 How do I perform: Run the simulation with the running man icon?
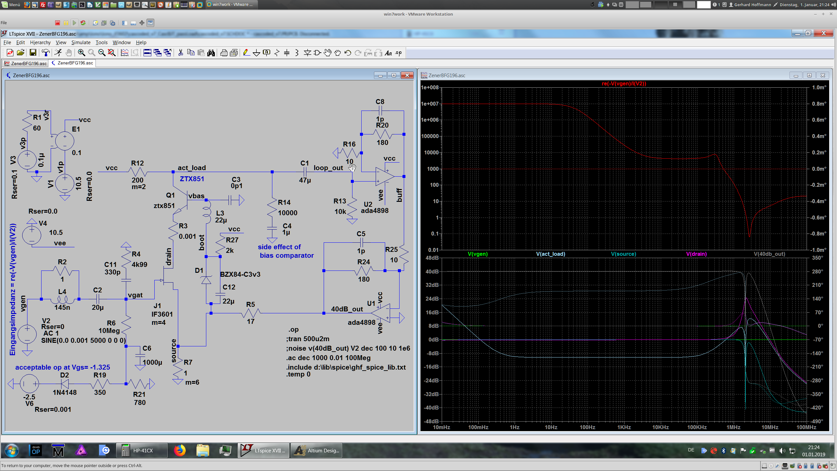pos(58,53)
